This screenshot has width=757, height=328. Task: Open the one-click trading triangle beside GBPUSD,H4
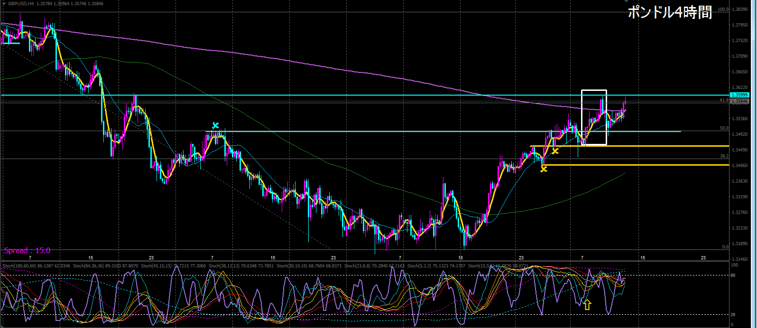click(4, 5)
